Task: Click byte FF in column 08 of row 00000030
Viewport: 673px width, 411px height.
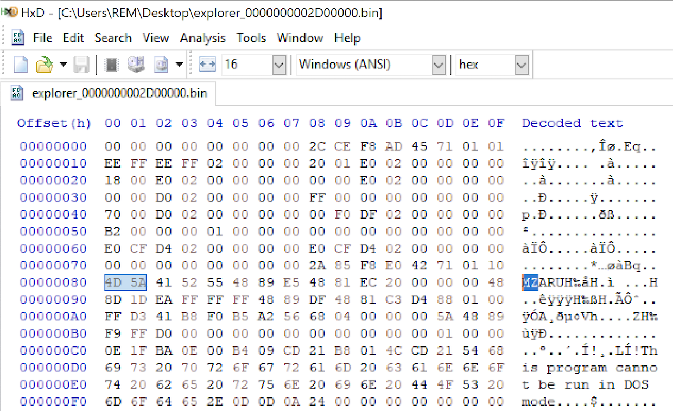Action: tap(317, 197)
